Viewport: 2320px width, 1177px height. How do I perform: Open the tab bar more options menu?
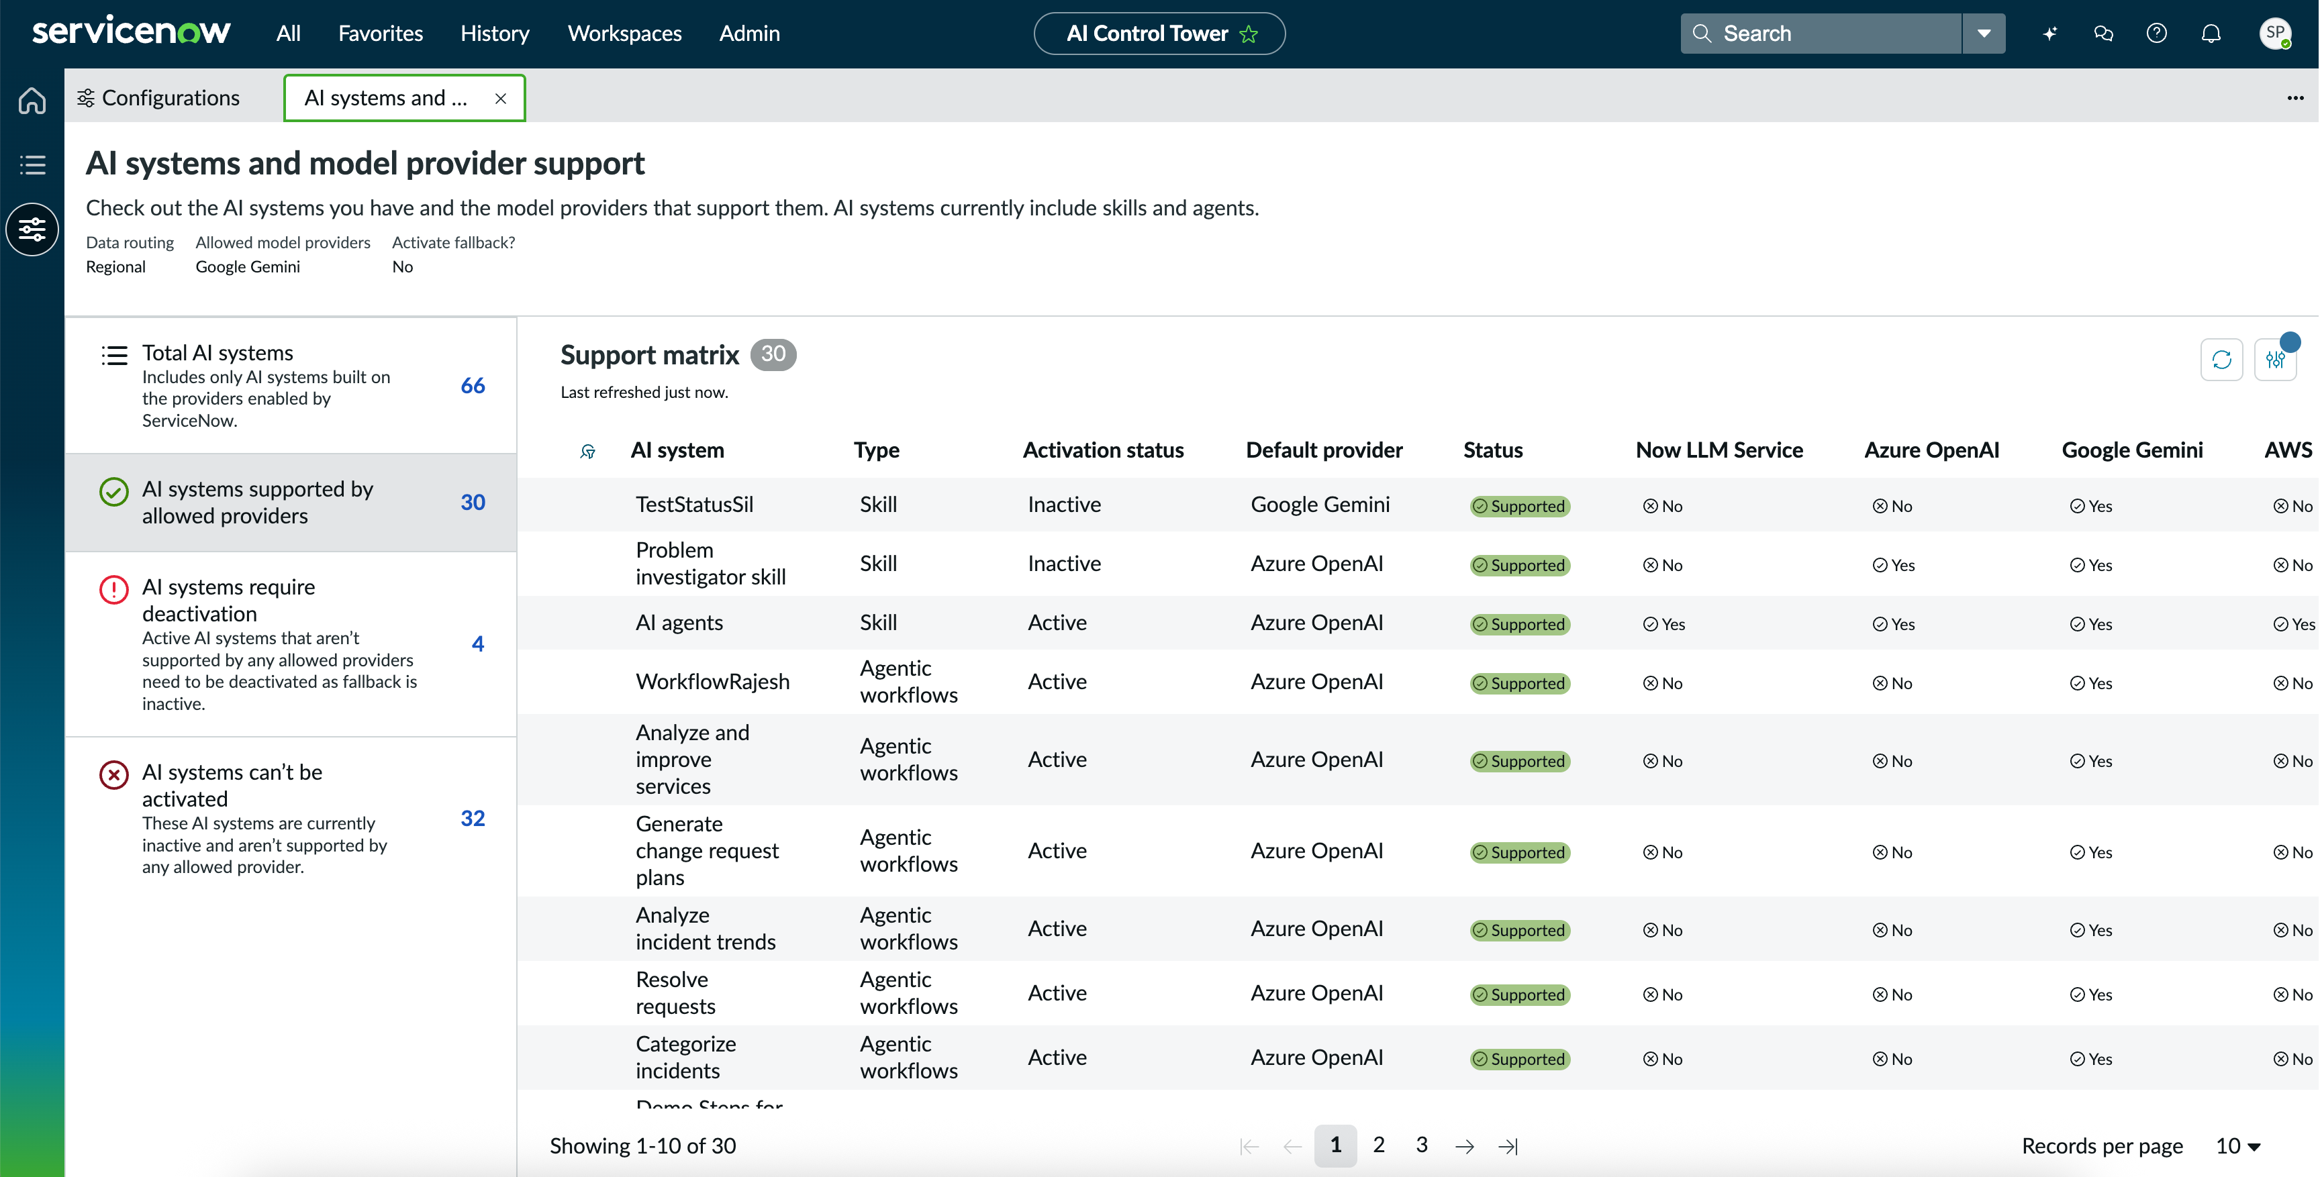[x=2294, y=97]
